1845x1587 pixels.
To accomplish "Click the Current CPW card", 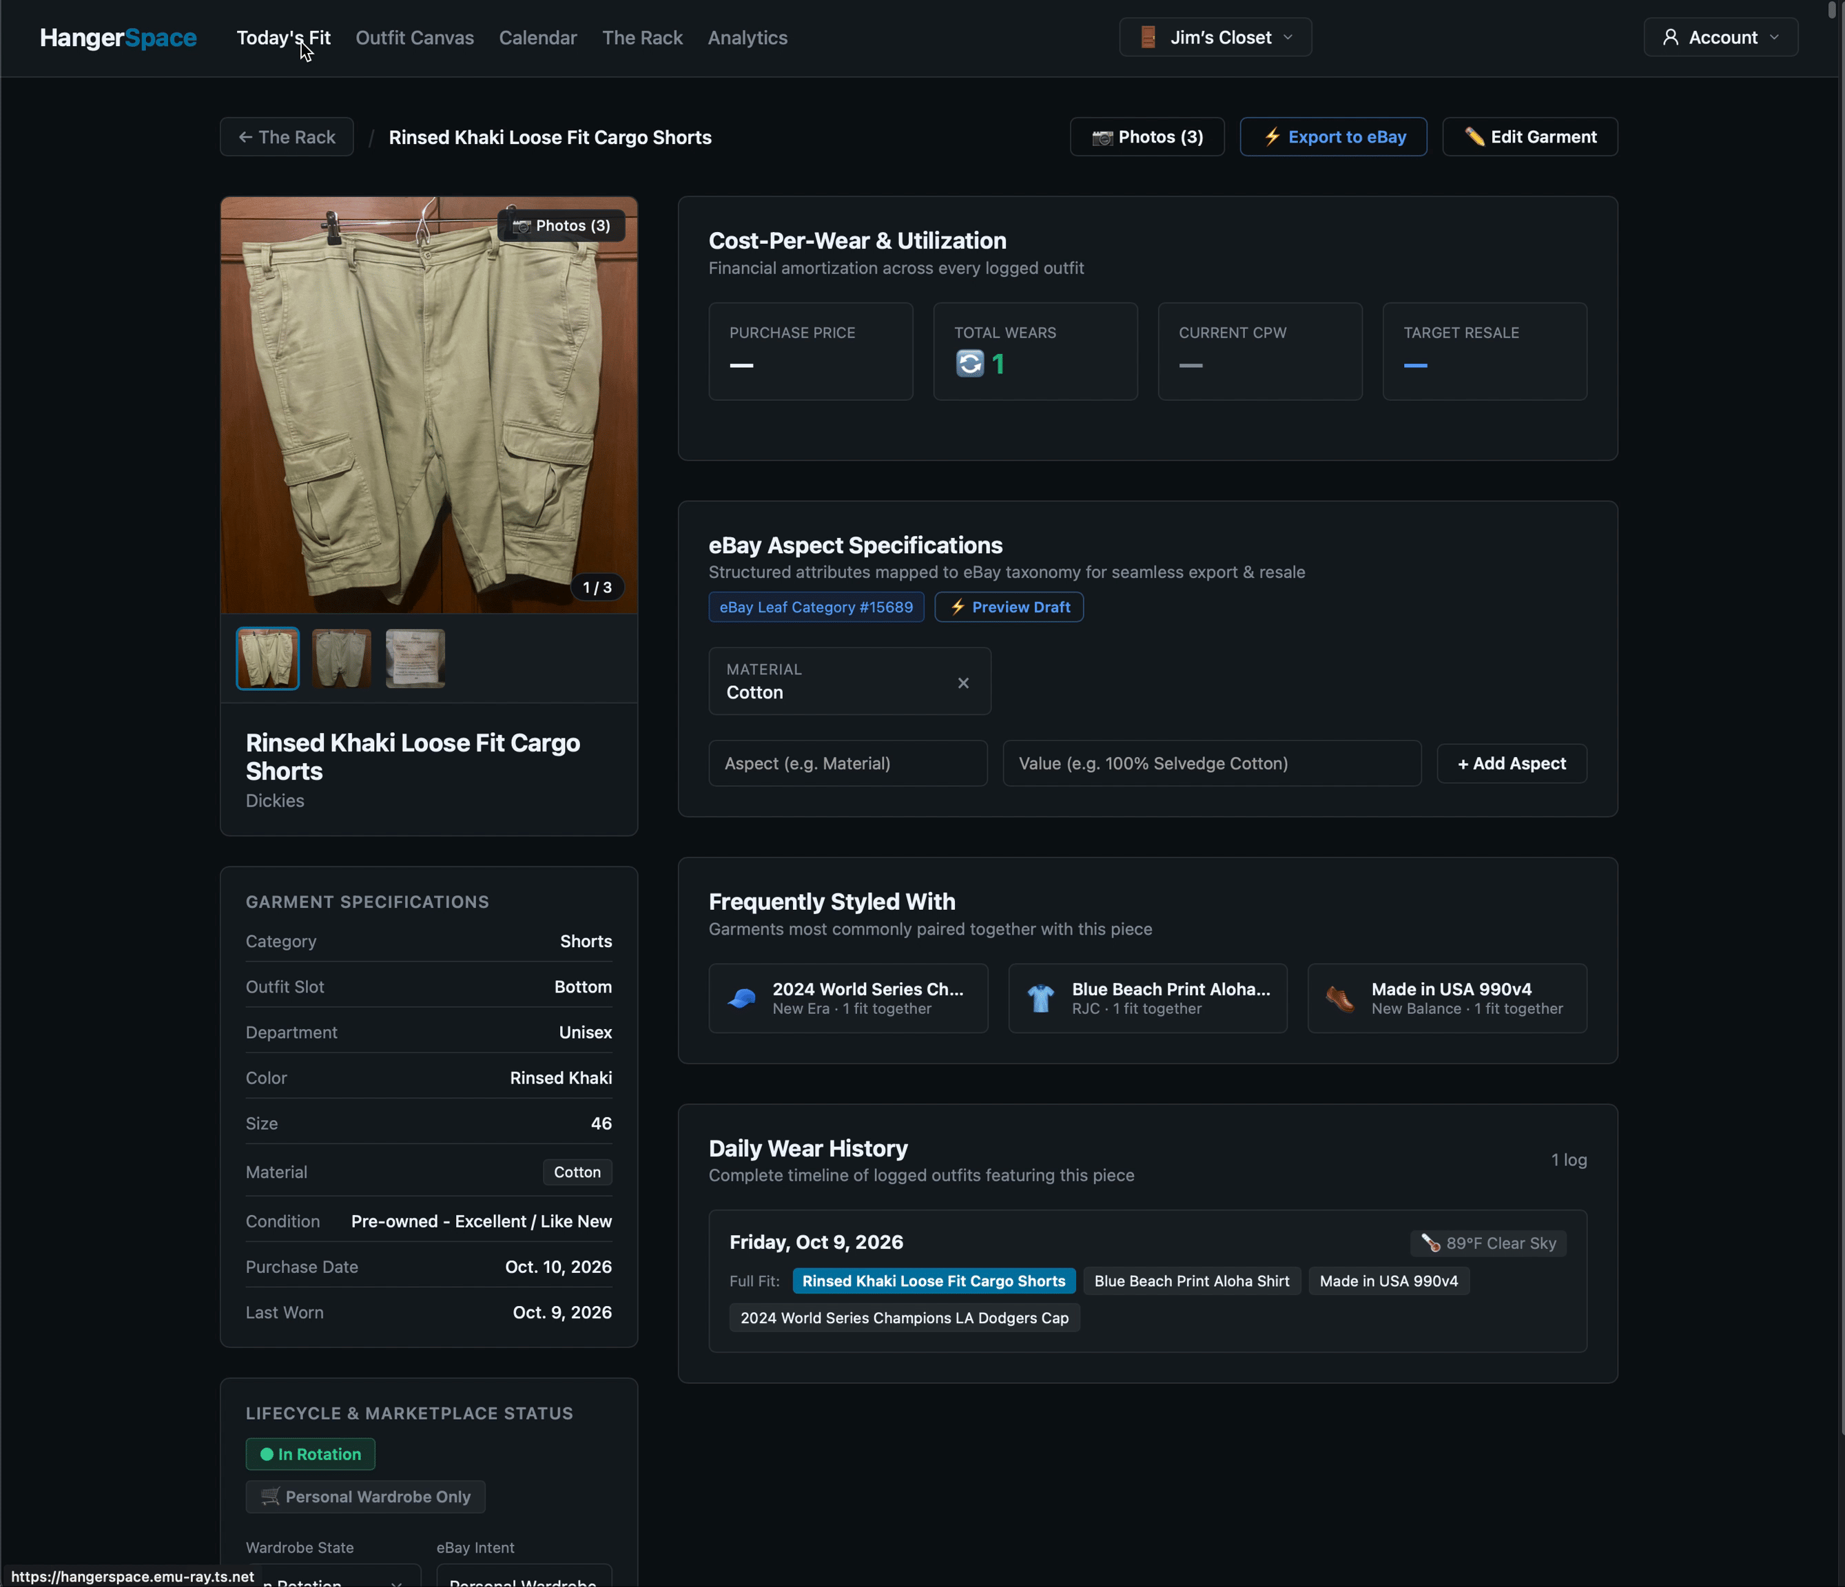I will coord(1260,351).
